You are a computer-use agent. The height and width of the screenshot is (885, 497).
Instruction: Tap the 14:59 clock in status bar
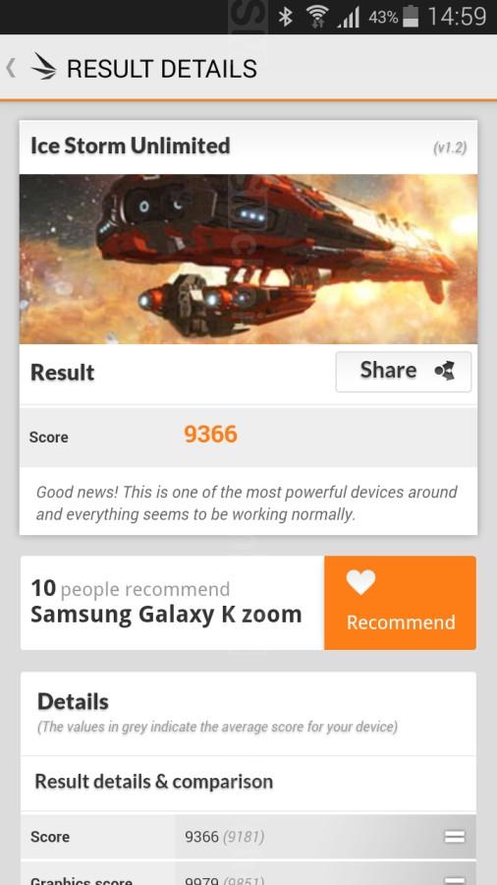457,17
